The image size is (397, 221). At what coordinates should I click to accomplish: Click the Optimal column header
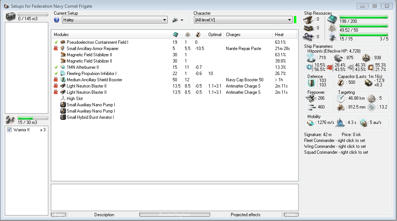coord(215,34)
